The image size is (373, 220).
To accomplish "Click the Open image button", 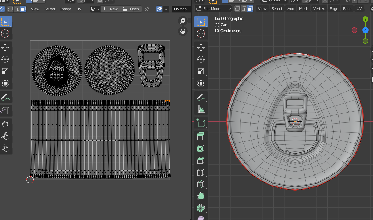I will point(131,9).
